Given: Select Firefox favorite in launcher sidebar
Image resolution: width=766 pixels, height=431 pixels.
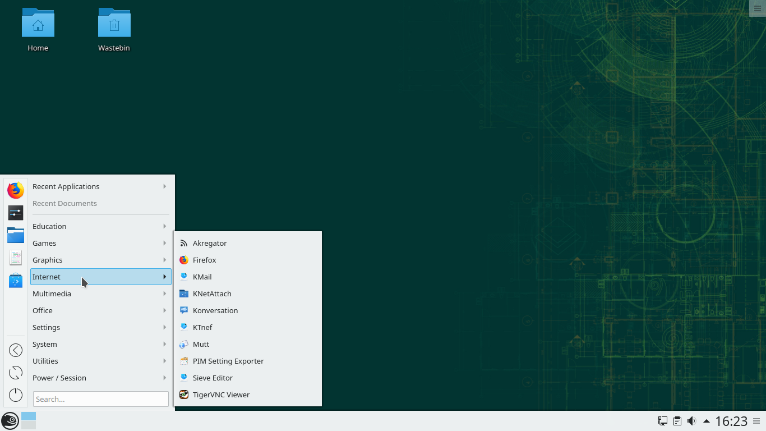Looking at the screenshot, I should pyautogui.click(x=15, y=190).
